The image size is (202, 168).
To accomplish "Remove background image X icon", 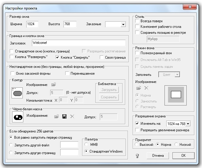I will coord(146,88).
